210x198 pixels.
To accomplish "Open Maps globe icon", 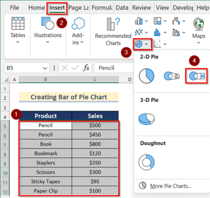I will point(199,24).
